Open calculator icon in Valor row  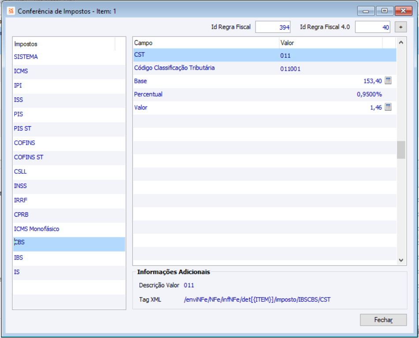tap(388, 107)
